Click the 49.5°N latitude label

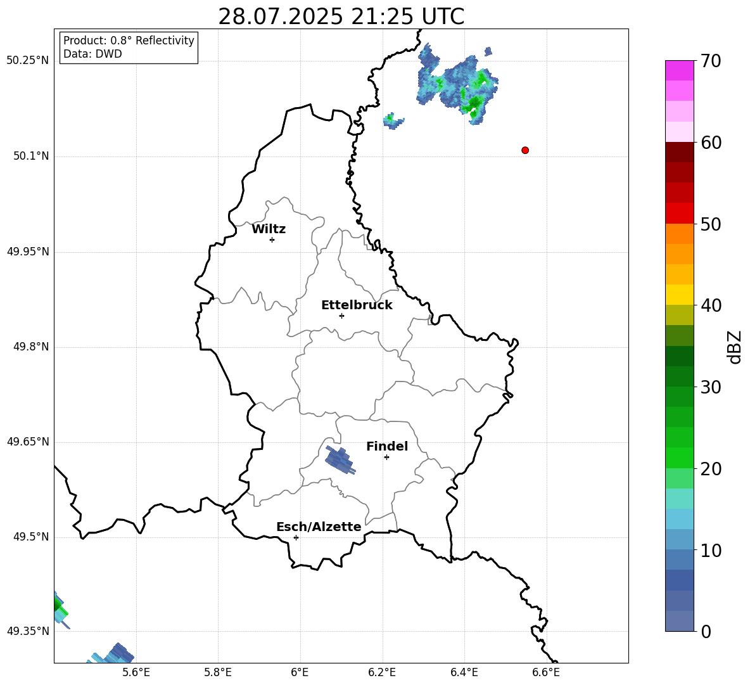[31, 537]
